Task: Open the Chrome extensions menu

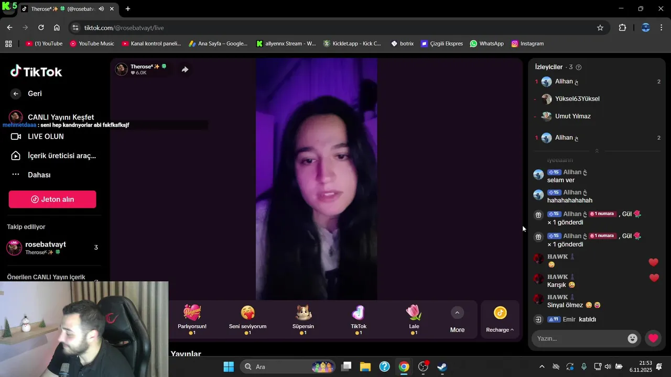Action: coord(622,28)
